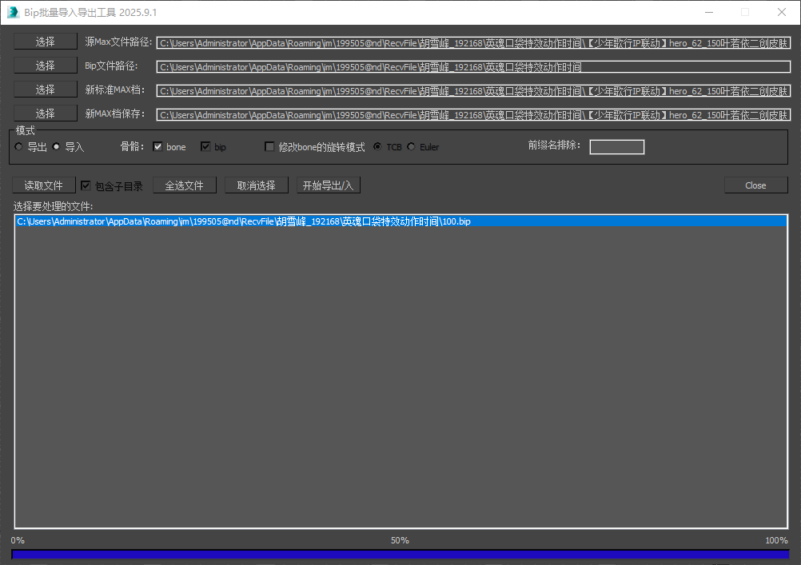Image resolution: width=801 pixels, height=565 pixels.
Task: Click the blue progress bar
Action: click(400, 554)
